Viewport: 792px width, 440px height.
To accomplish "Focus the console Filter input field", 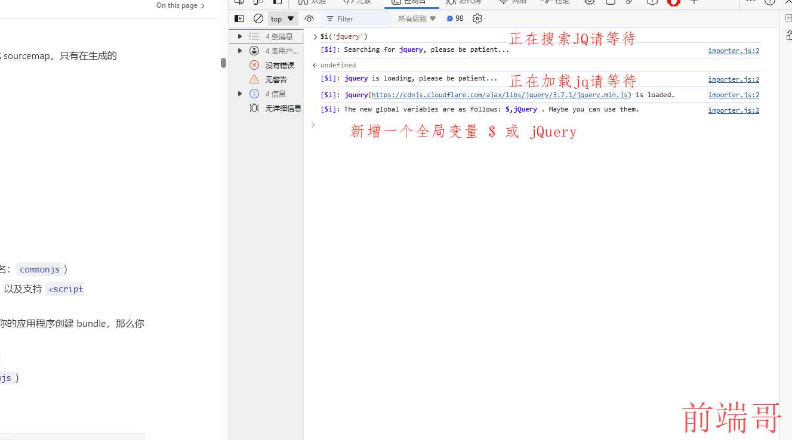I will click(x=358, y=18).
